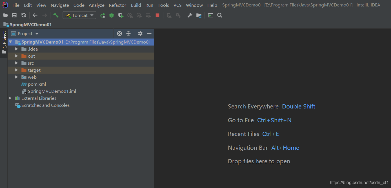This screenshot has height=188, width=391.
Task: Click the run list lines-with-arrow icon
Action: tap(148, 15)
